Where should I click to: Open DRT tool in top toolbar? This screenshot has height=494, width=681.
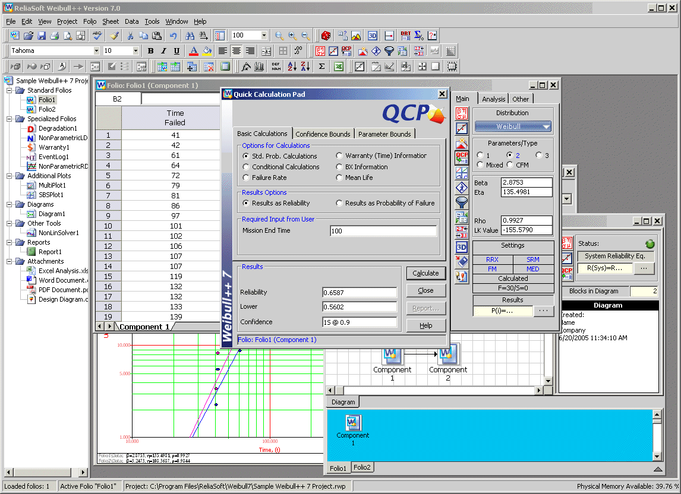click(406, 36)
